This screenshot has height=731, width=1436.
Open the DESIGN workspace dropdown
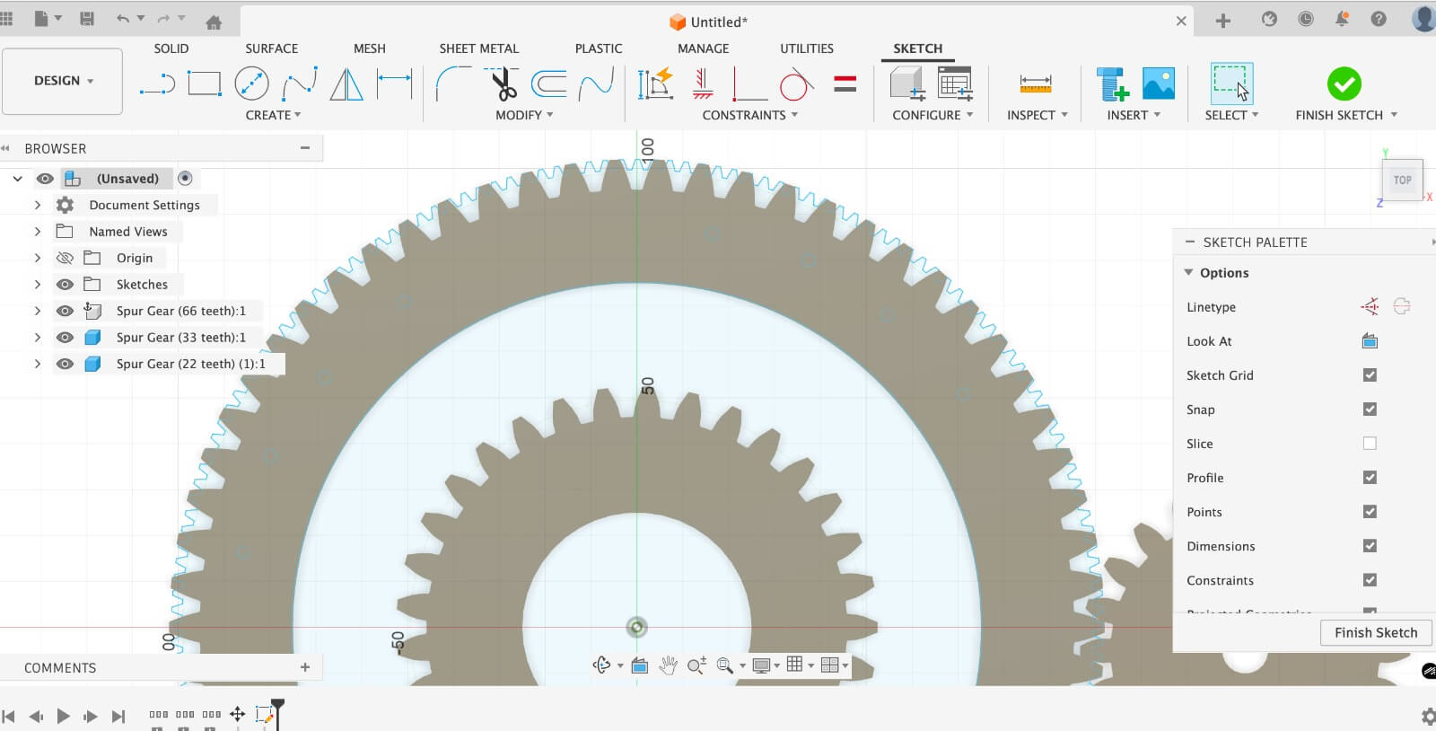click(x=63, y=81)
